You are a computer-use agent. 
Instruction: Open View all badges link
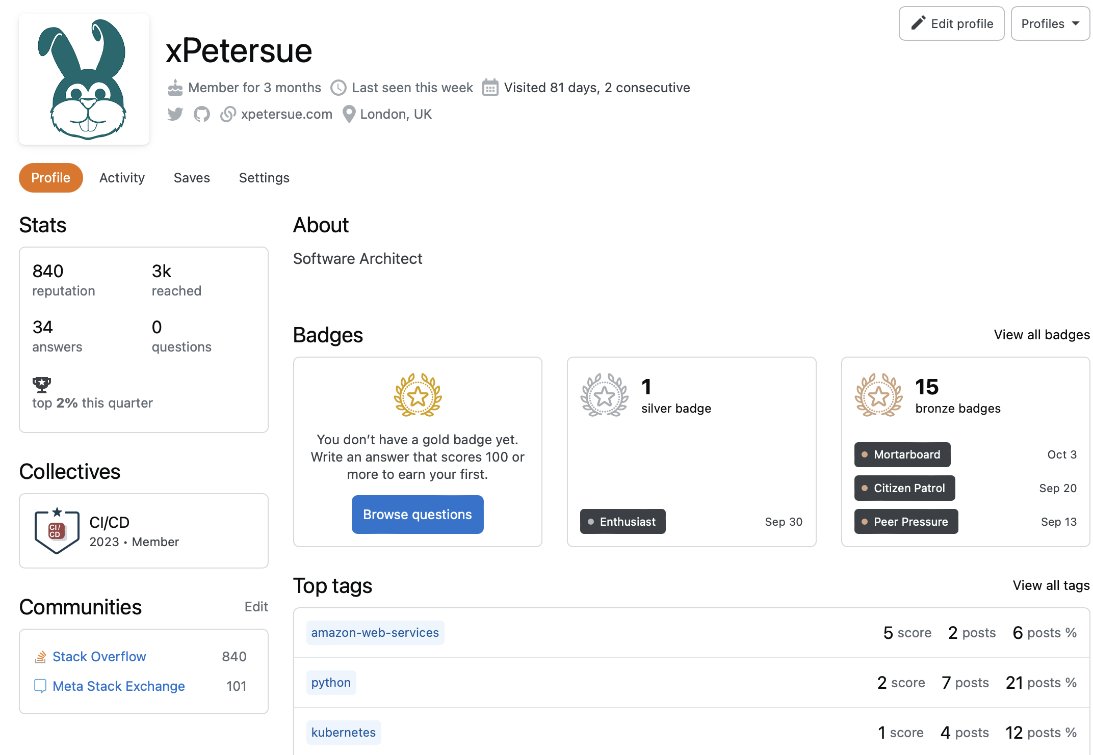[x=1042, y=335]
